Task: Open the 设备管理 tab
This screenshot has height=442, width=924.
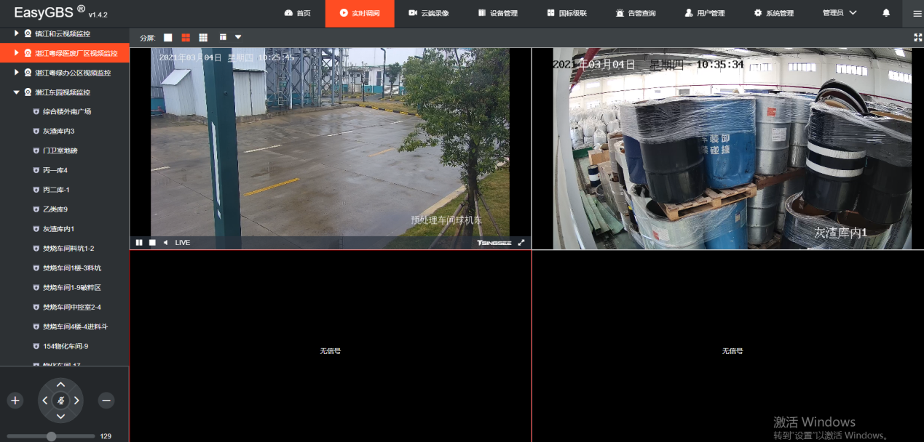Action: coord(498,13)
